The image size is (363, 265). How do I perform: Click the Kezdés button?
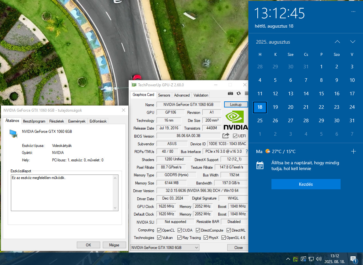(306, 184)
